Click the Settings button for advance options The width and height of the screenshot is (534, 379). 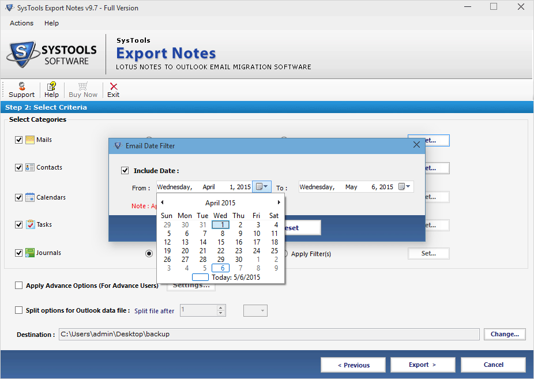[x=191, y=286]
